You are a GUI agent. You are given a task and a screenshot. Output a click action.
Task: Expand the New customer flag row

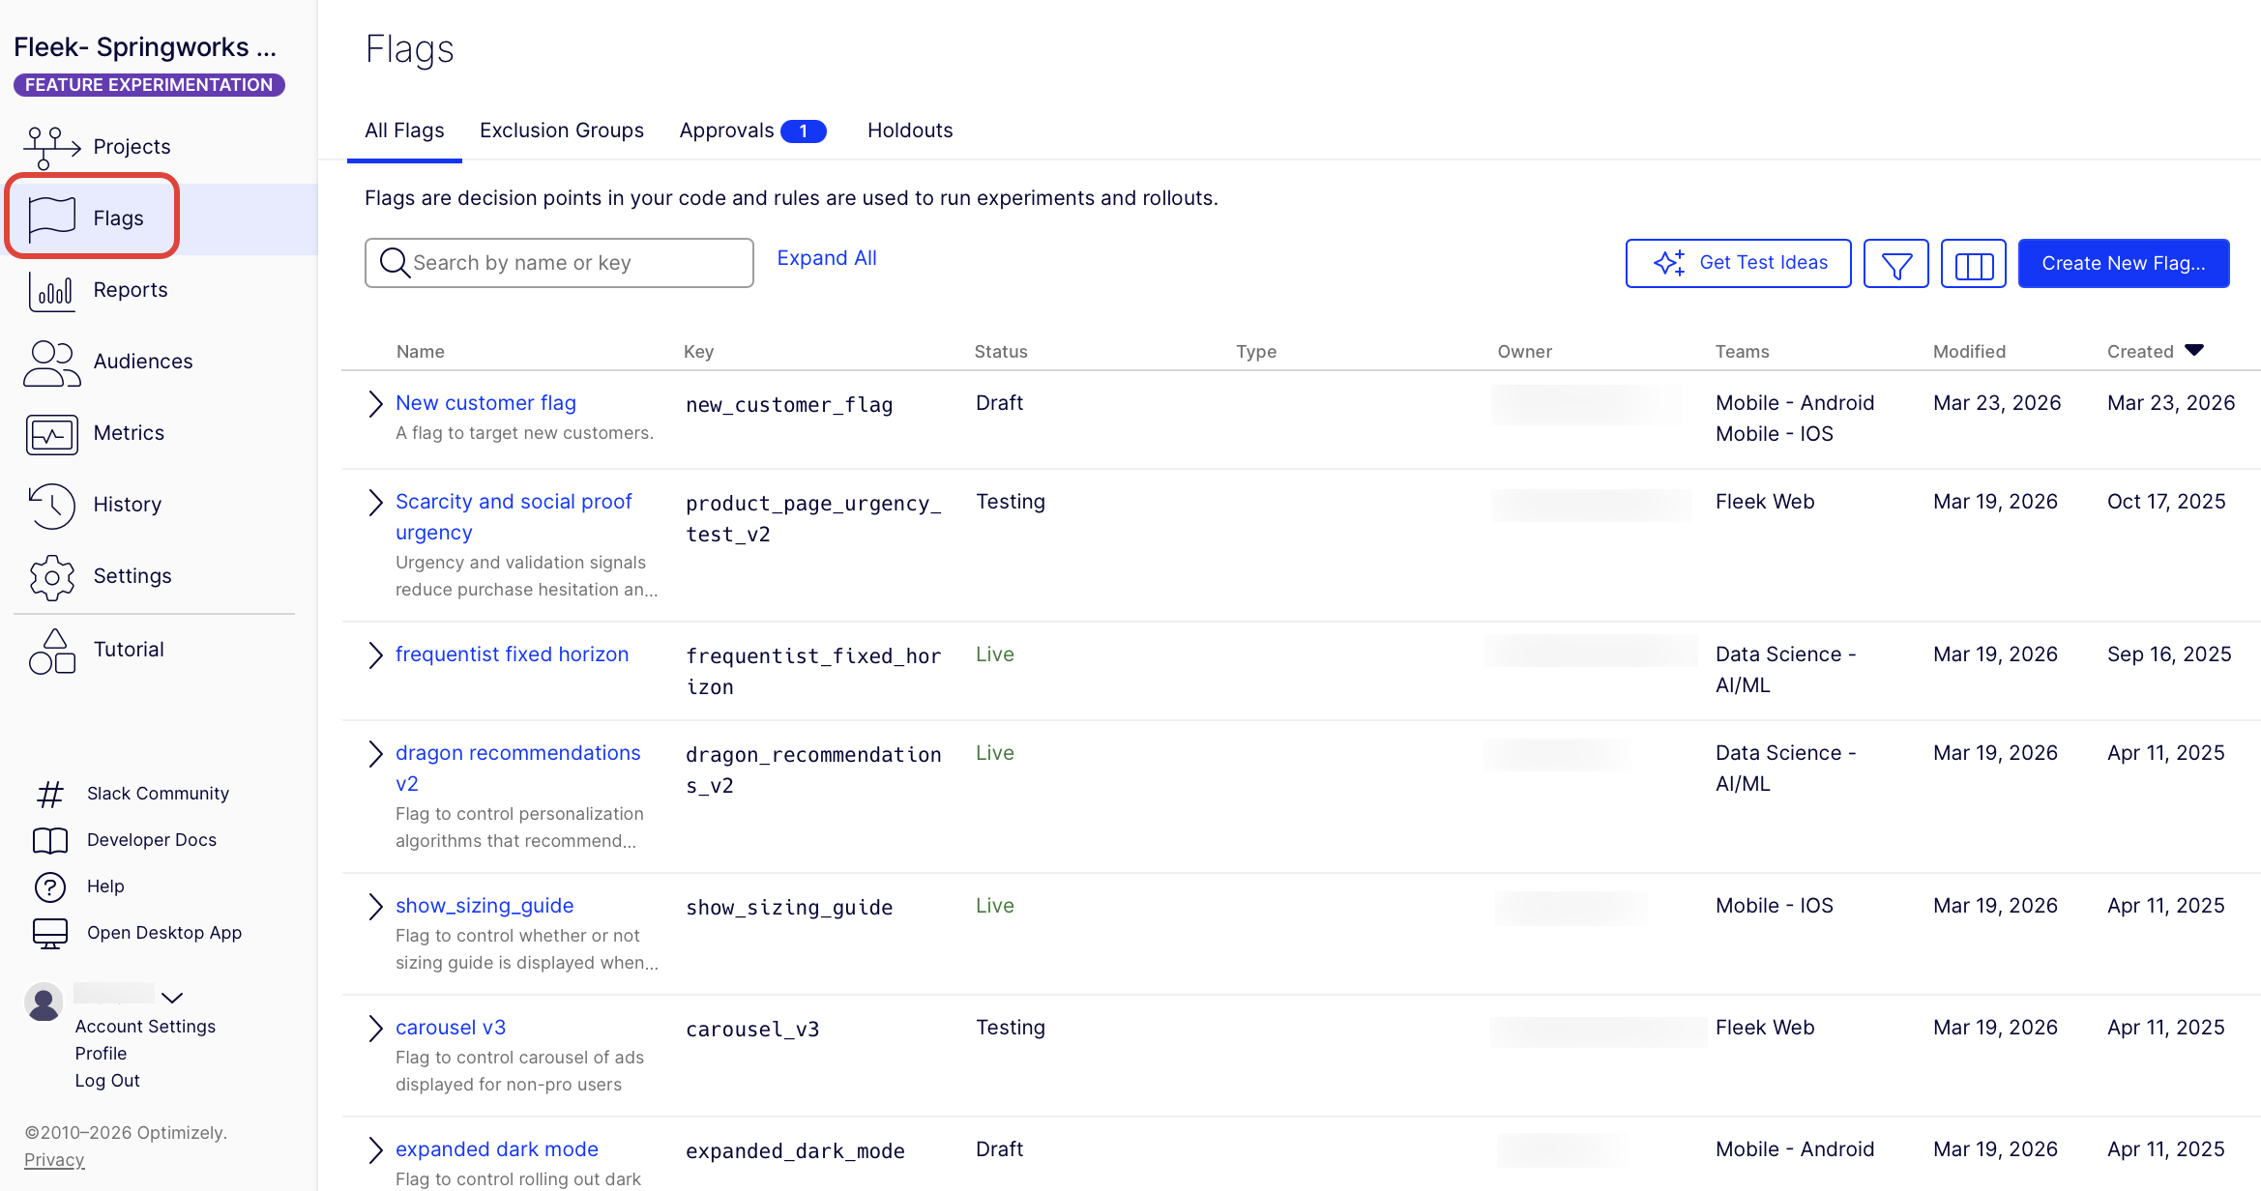pos(375,404)
